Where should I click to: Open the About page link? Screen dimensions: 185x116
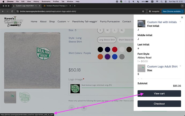coord(43,22)
